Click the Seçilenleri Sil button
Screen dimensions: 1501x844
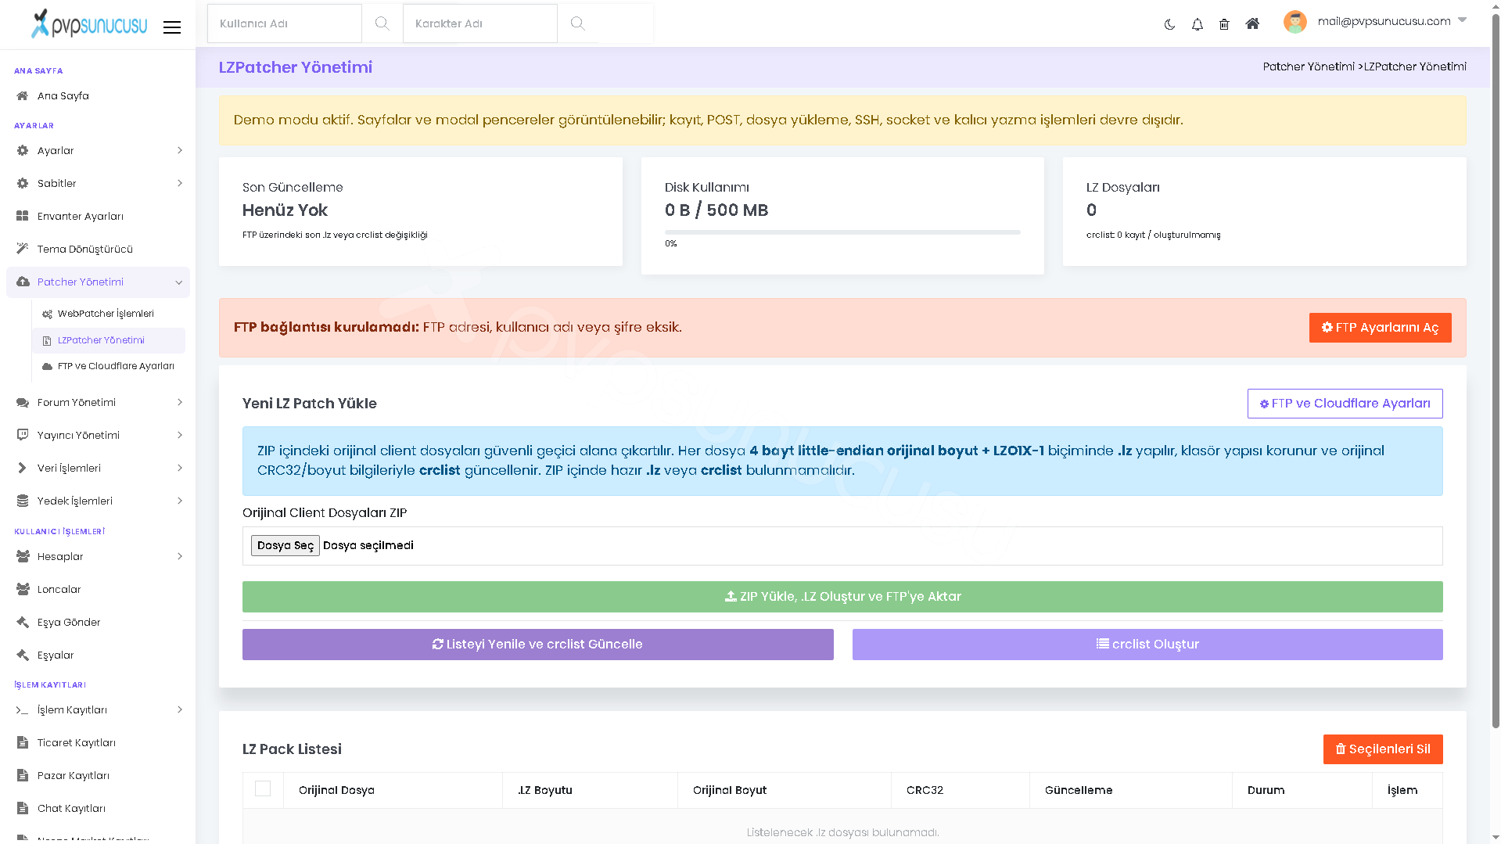click(x=1383, y=749)
